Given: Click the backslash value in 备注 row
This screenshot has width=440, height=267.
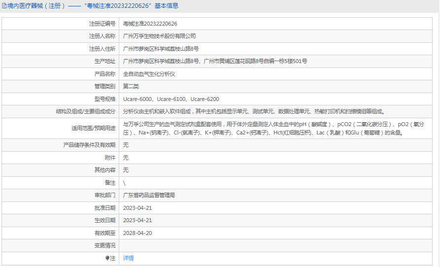Looking at the screenshot, I should [x=124, y=183].
